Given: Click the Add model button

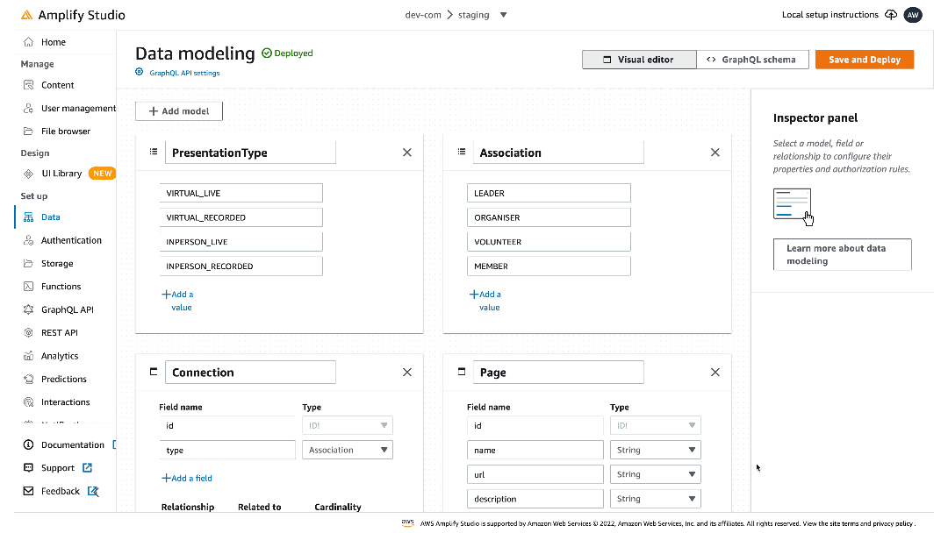Looking at the screenshot, I should click(178, 110).
